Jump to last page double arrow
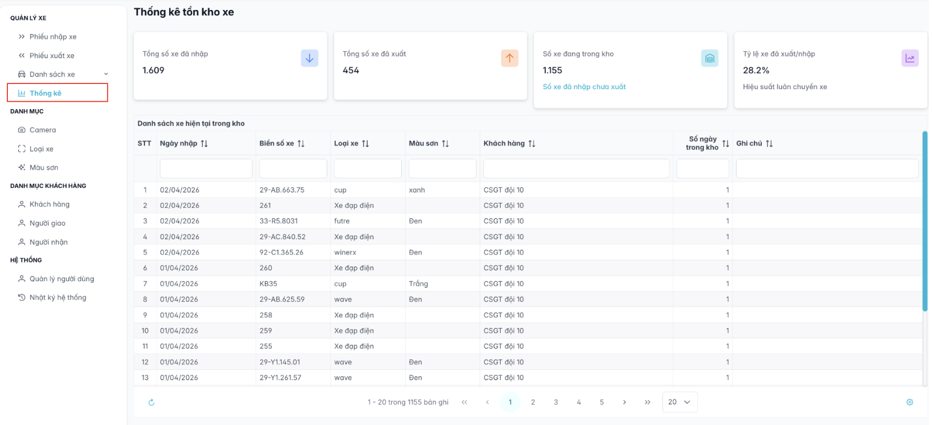 (x=647, y=402)
